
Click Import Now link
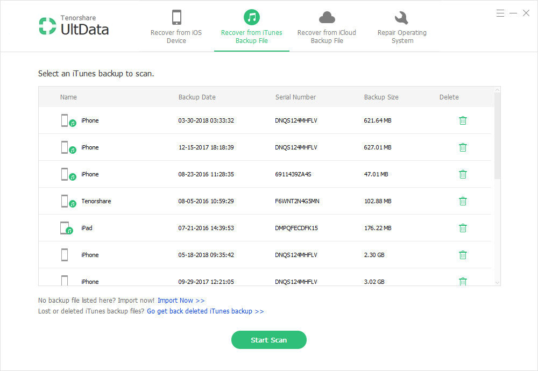[181, 301]
